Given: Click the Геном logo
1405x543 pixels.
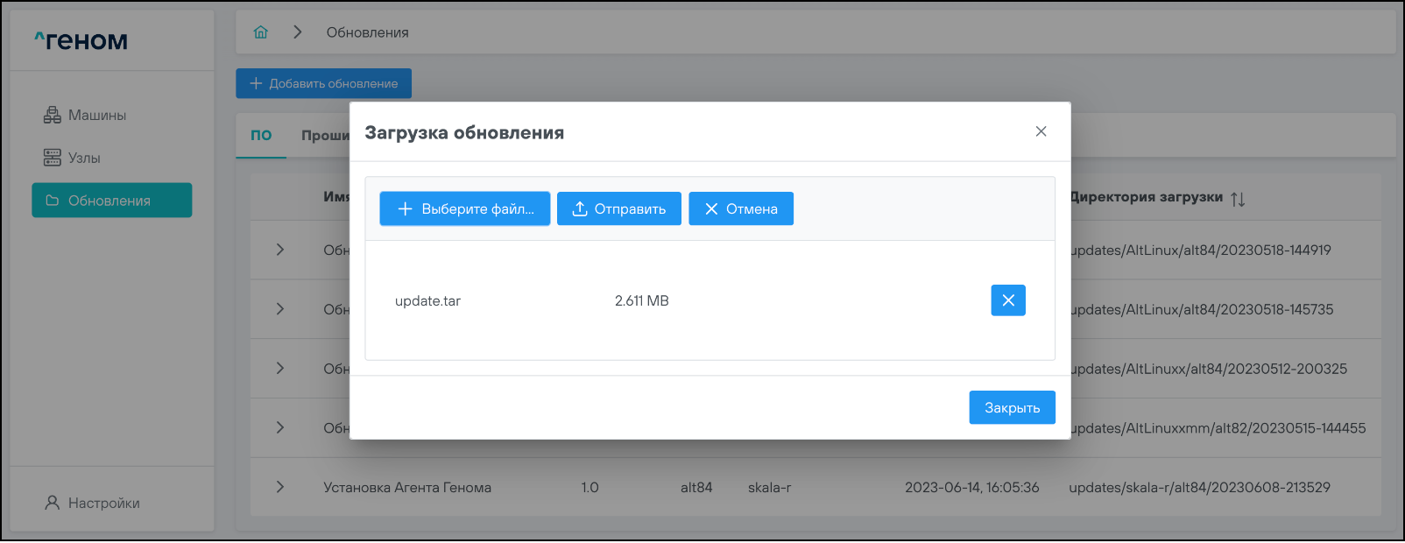Looking at the screenshot, I should pos(81,40).
